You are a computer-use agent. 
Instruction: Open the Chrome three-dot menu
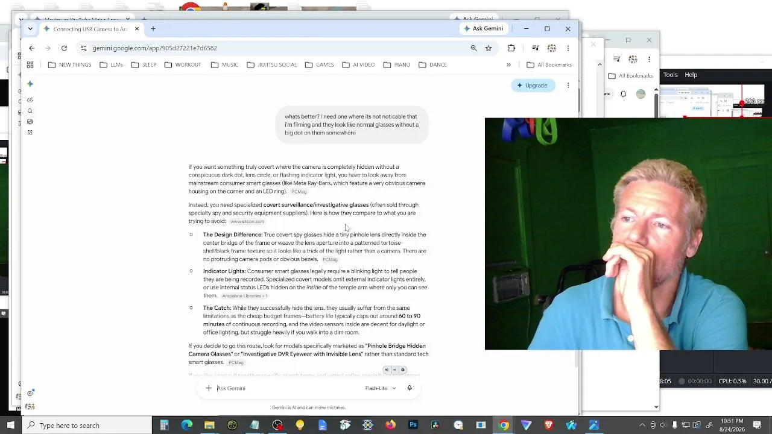click(568, 48)
